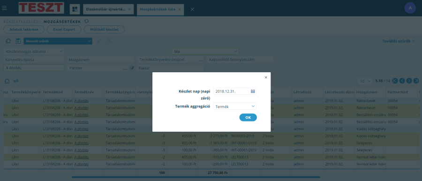
Task: Open the Mentett szűrők dropdown
Action: [x=58, y=41]
